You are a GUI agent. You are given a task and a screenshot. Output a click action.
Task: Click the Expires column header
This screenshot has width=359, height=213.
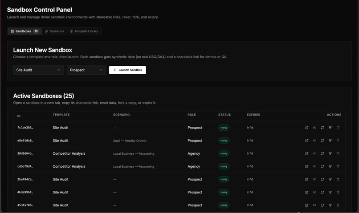(253, 115)
